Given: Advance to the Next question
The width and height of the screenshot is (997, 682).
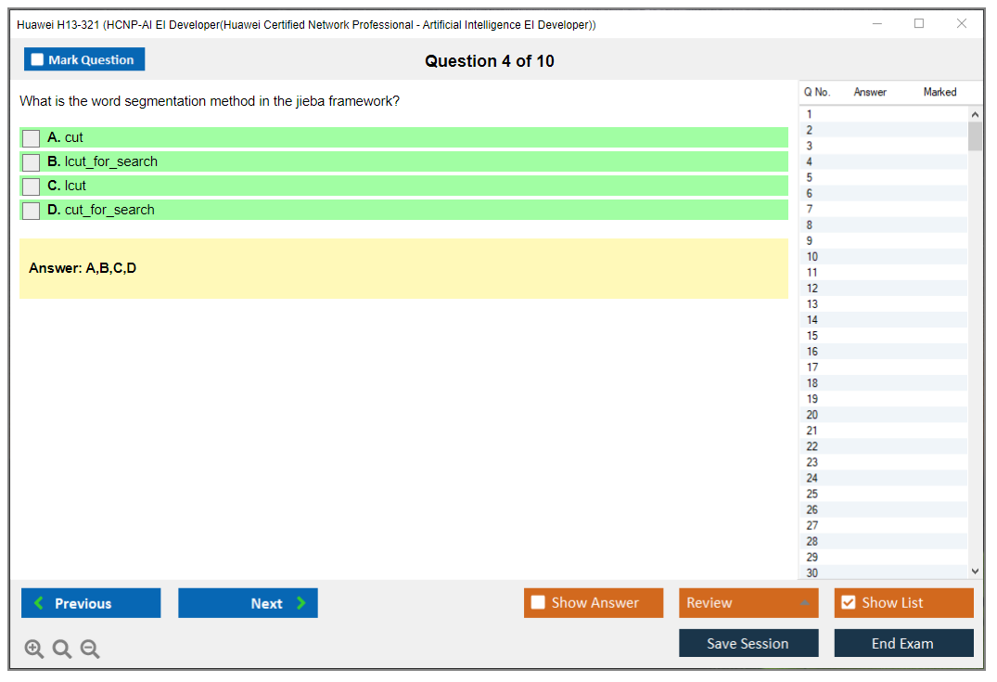Looking at the screenshot, I should pos(248,603).
